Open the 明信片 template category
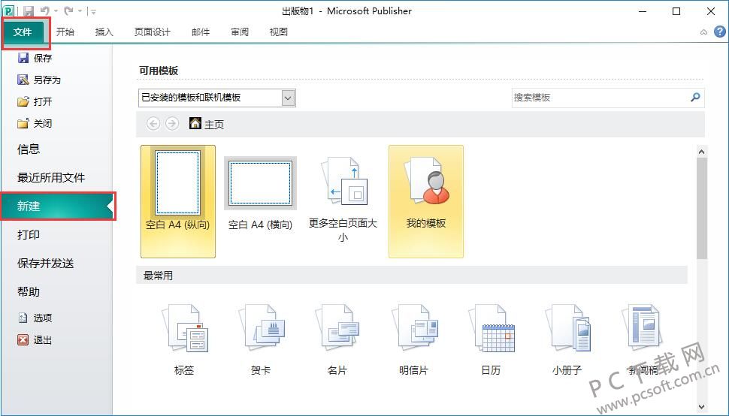This screenshot has width=729, height=416. click(414, 340)
